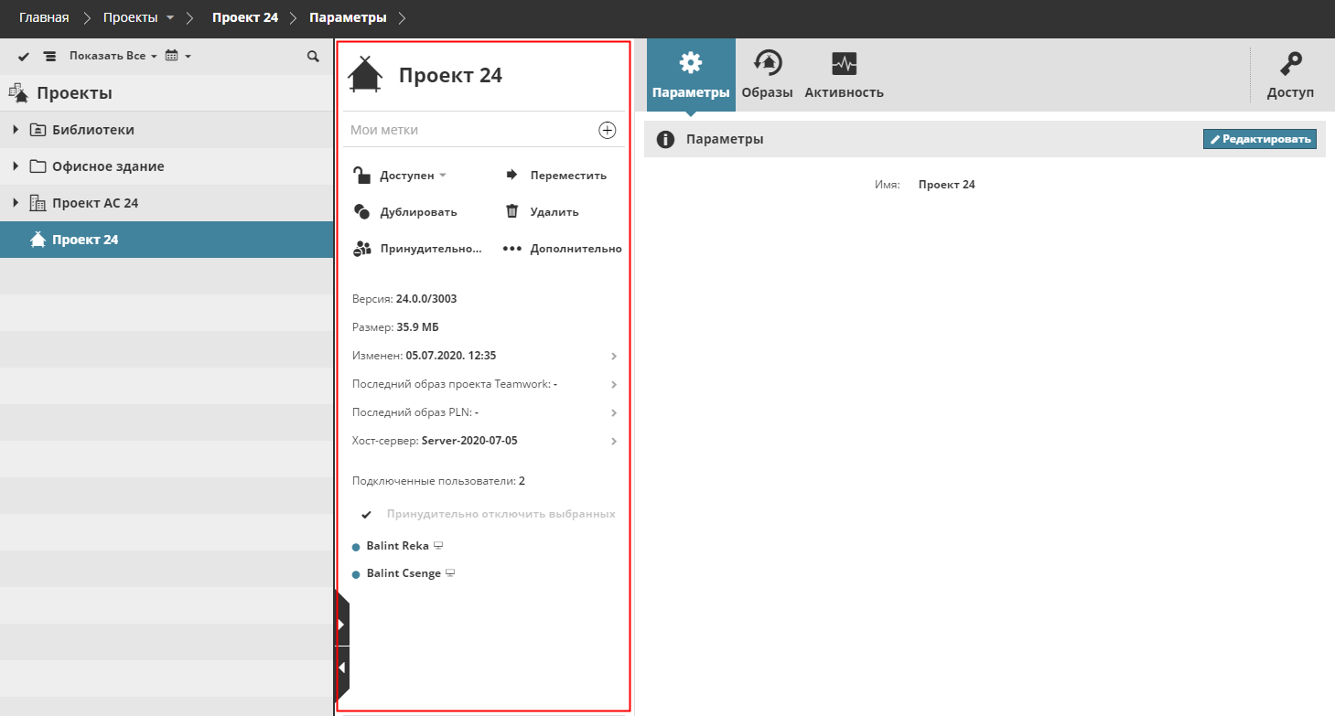Click the Проект АС 24 building icon
Viewport: 1335px width, 716px height.
[38, 203]
